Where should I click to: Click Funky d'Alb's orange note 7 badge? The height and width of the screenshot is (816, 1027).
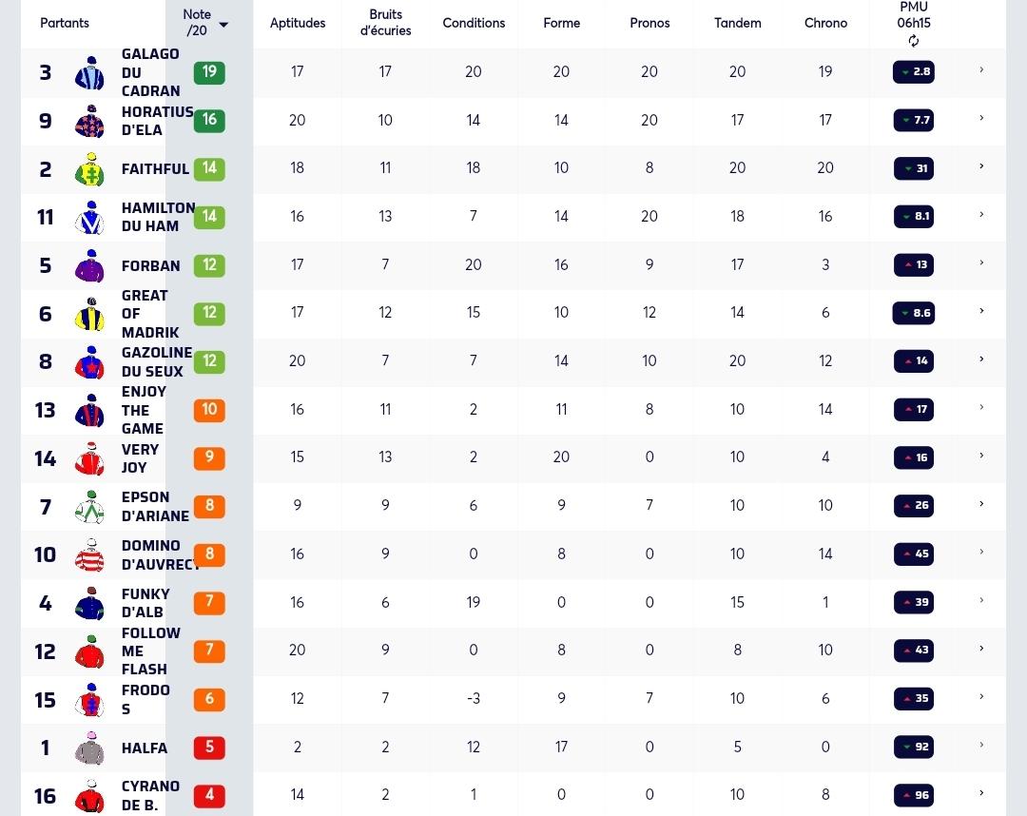pos(209,603)
